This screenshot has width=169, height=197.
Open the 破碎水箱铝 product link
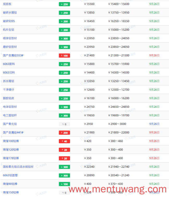(10, 12)
